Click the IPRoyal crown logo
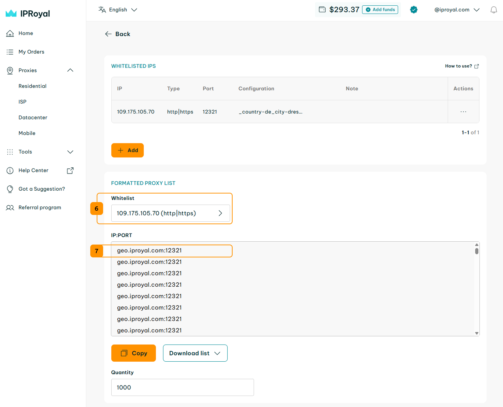The width and height of the screenshot is (503, 407). 11,14
